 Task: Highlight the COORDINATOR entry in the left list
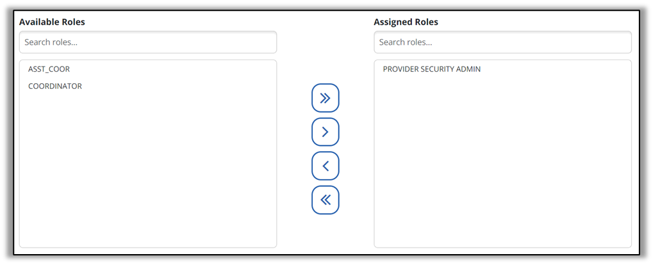tap(55, 86)
